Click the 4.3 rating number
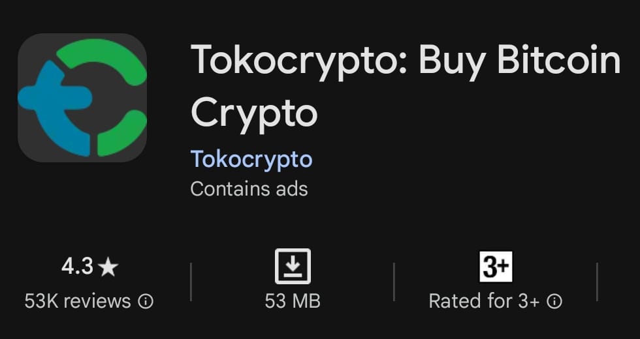This screenshot has width=640, height=339. pyautogui.click(x=77, y=267)
